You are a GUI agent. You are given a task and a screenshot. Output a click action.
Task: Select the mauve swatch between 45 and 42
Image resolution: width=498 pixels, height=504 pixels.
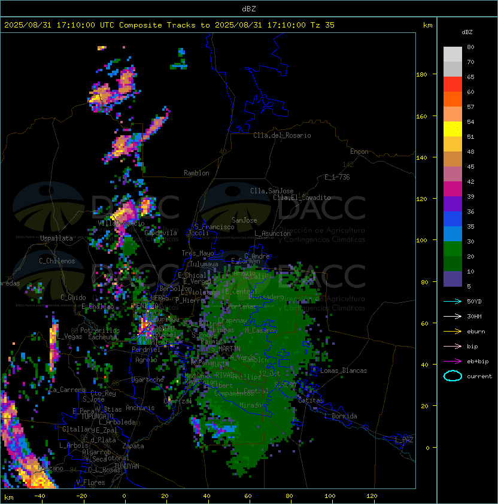(453, 174)
